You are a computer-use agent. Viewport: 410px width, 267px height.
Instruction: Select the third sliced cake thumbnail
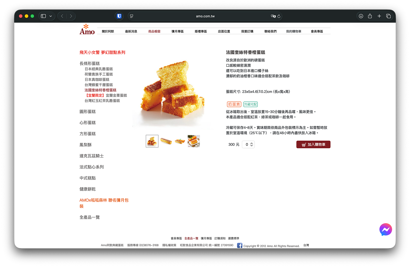point(180,141)
